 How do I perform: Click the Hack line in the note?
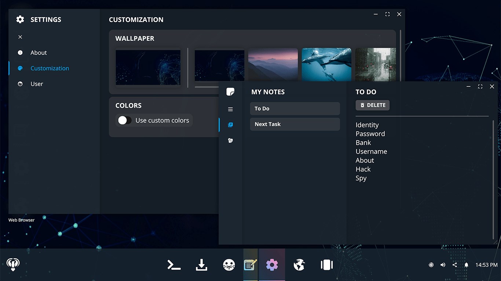point(363,169)
